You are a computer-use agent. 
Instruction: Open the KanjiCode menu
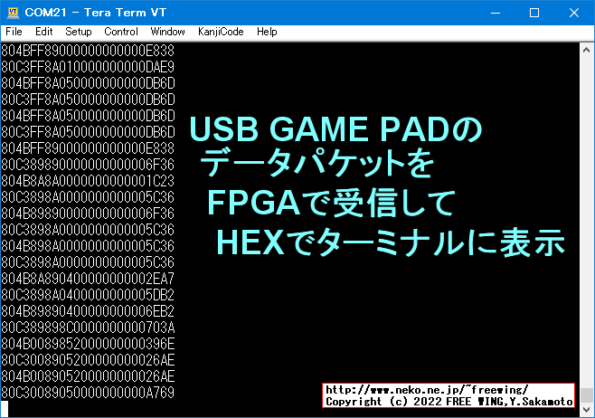[x=221, y=32]
